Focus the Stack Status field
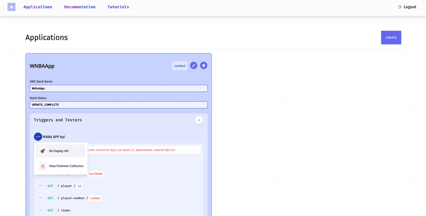This screenshot has width=426, height=216. 118,105
